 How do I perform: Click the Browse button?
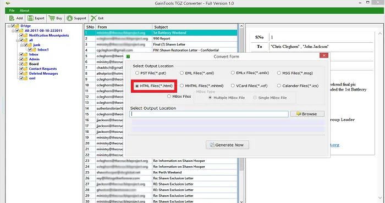[307, 114]
